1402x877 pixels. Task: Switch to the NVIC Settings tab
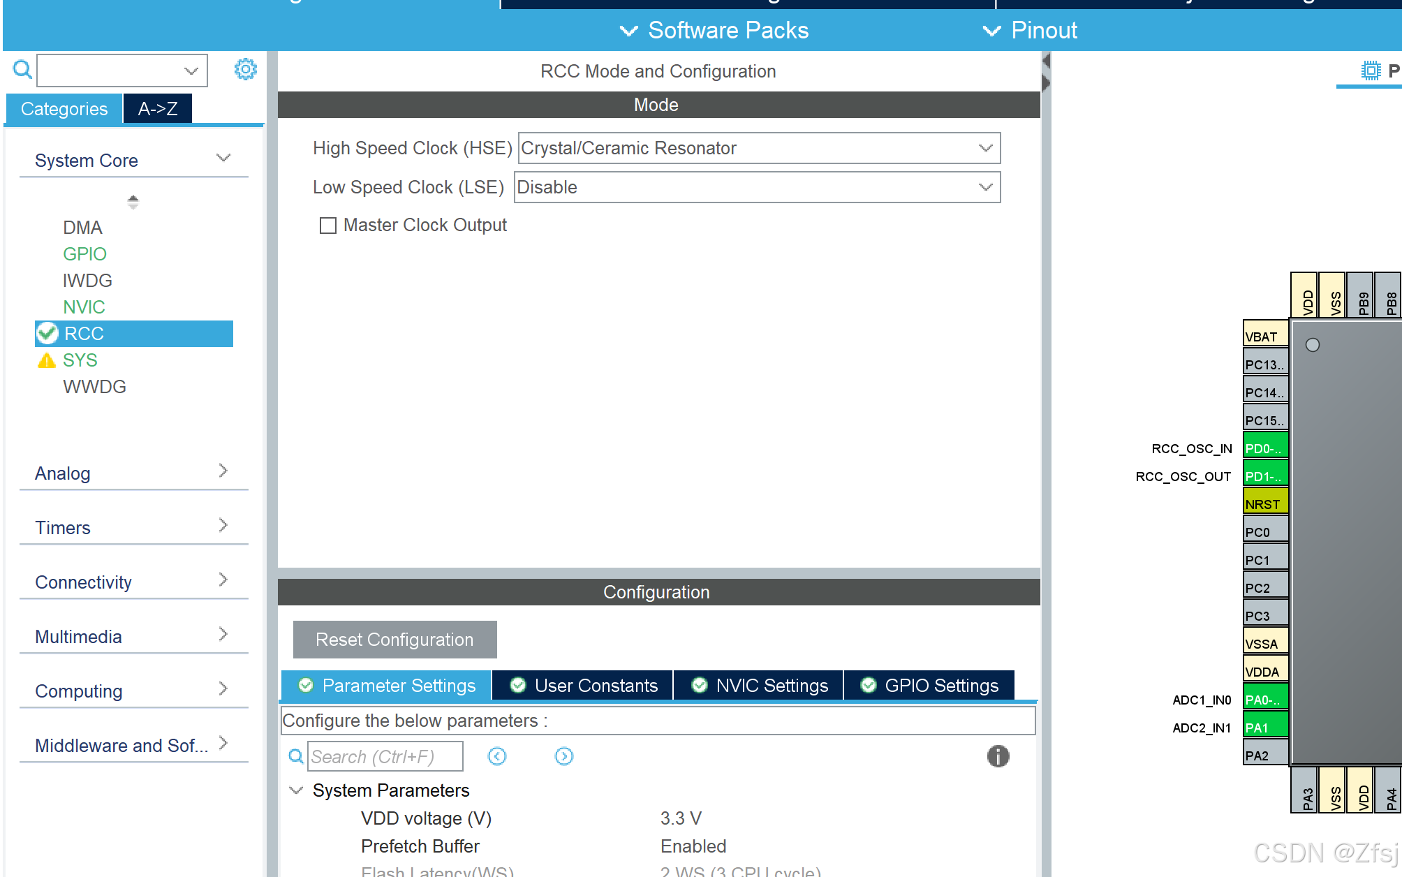click(760, 686)
